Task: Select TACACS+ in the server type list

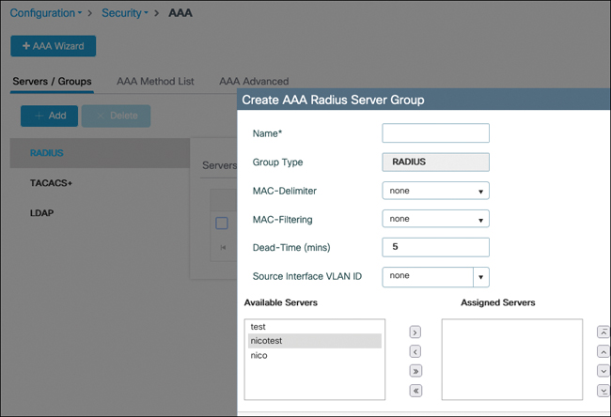Action: point(52,182)
